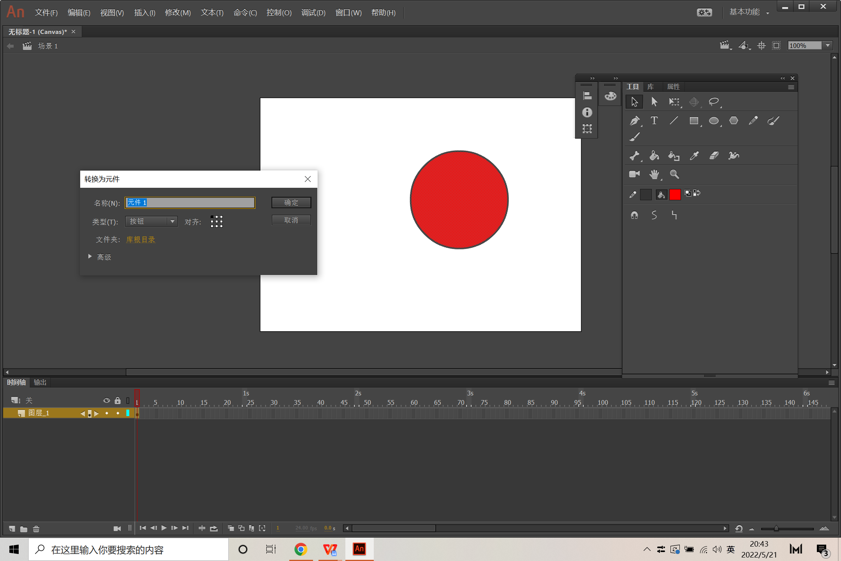The width and height of the screenshot is (841, 561).
Task: Click the 名称 symbol name input field
Action: [x=190, y=202]
